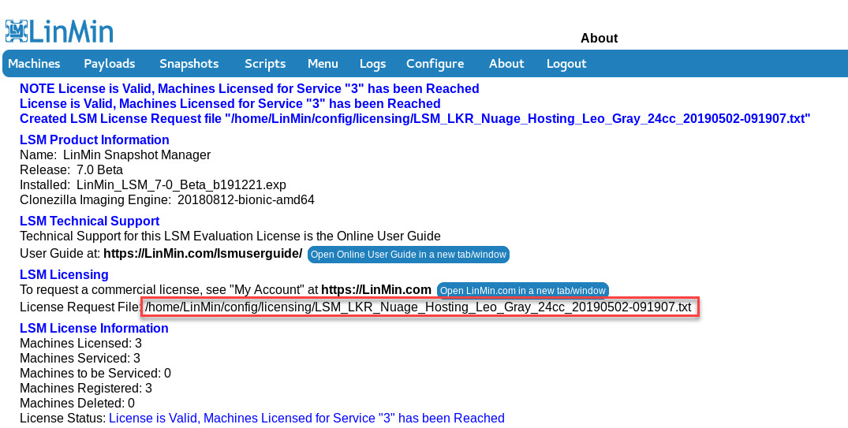This screenshot has width=848, height=428.
Task: Click the LSM License Information heading
Action: tap(94, 328)
